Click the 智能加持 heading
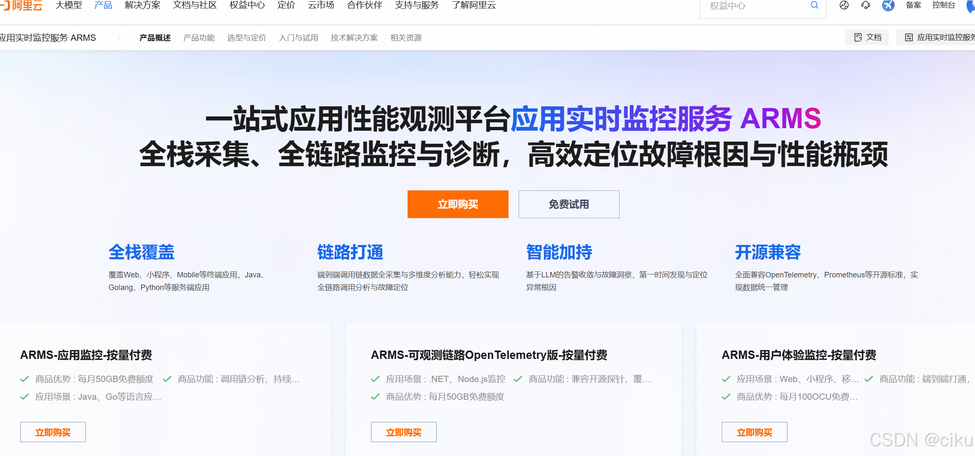Screen dimensions: 975x456 (559, 252)
